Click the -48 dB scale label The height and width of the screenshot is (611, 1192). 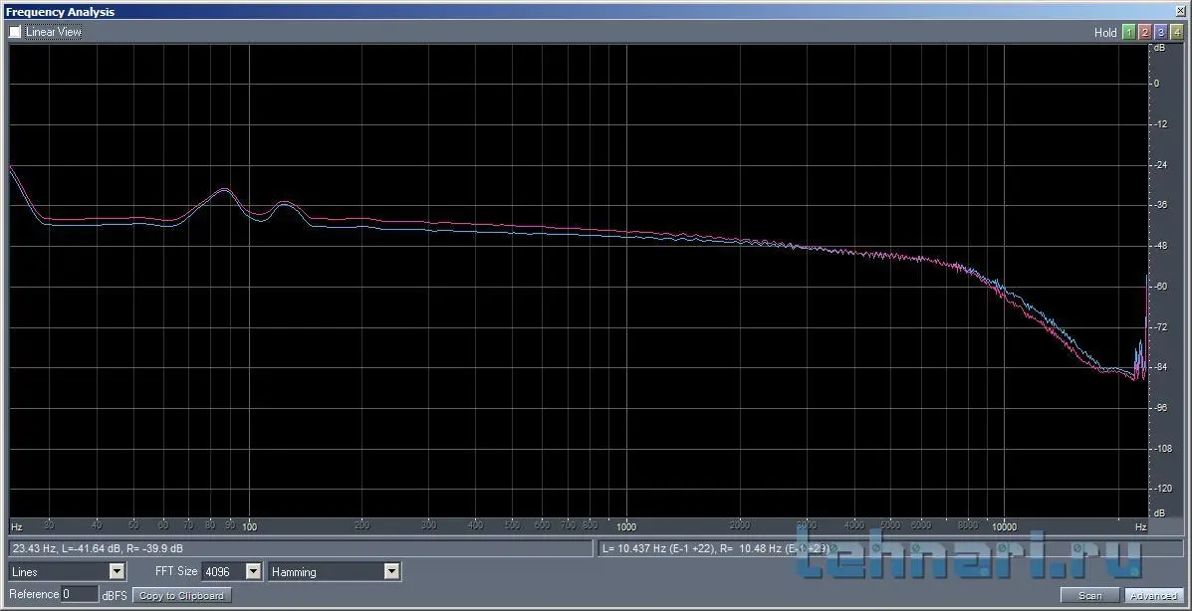point(1161,246)
